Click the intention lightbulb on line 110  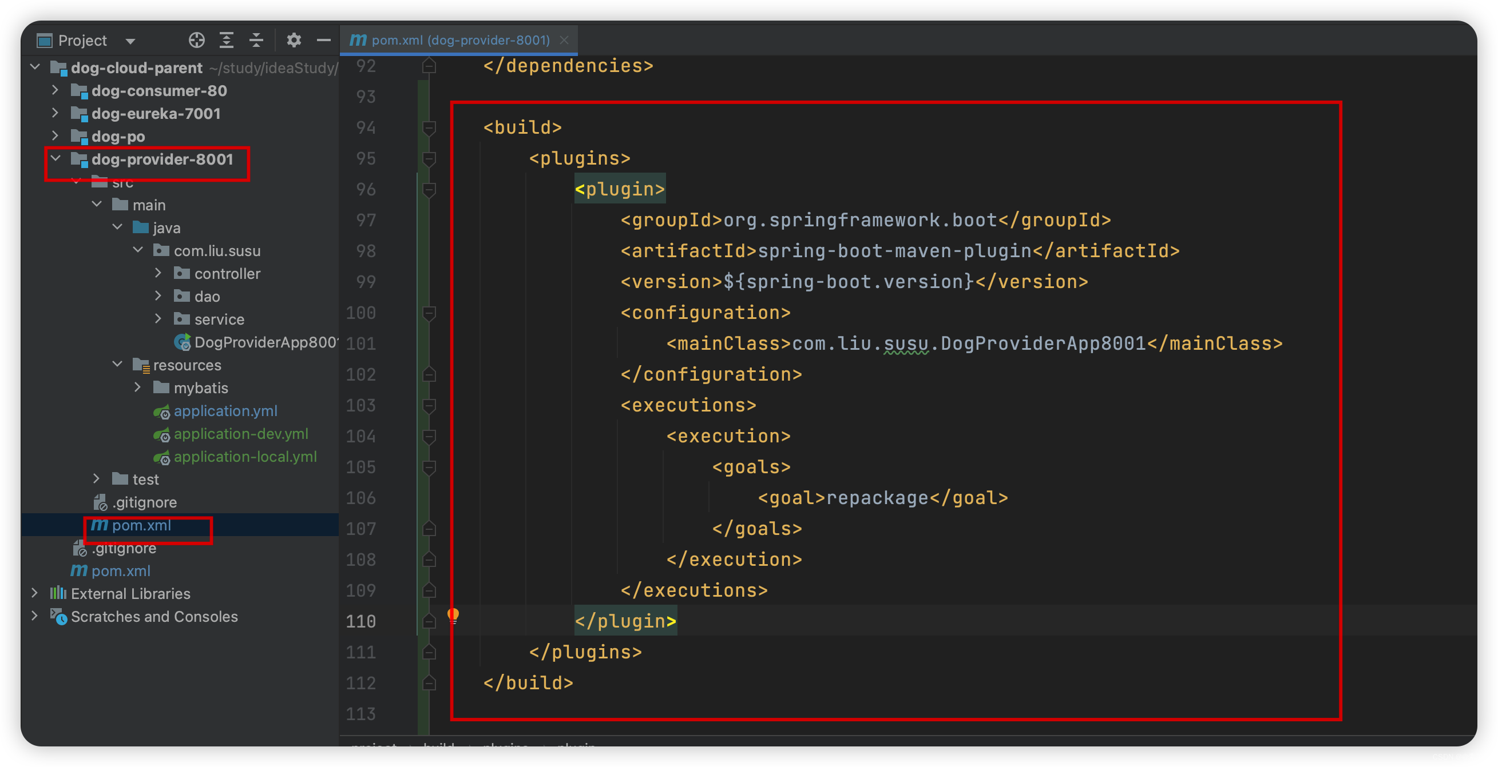point(453,615)
